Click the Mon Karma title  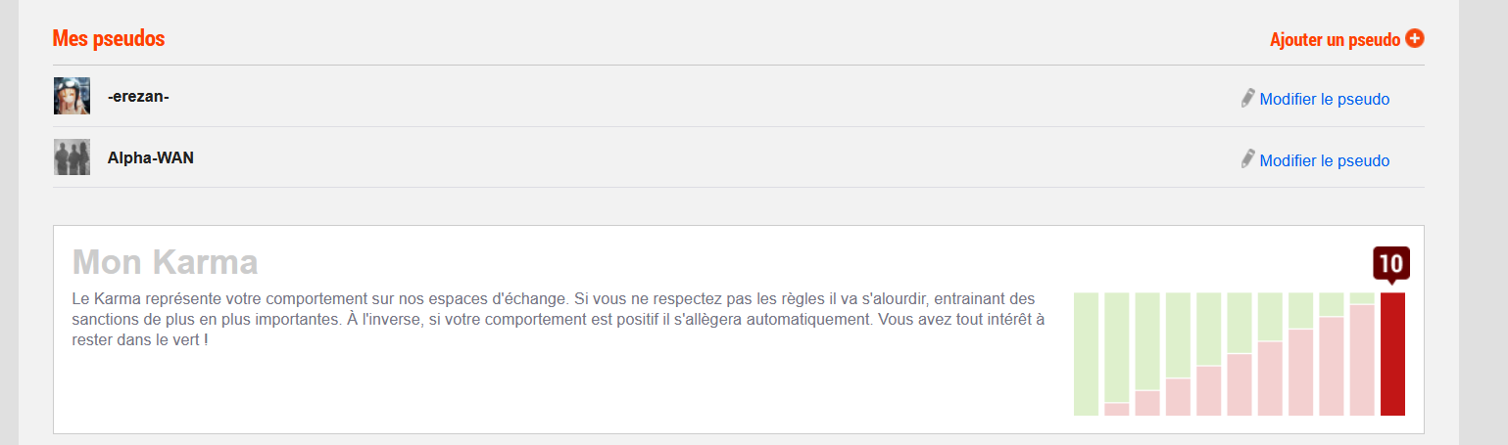[165, 262]
